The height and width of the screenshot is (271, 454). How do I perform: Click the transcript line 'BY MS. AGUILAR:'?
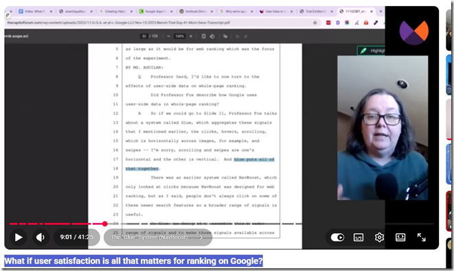click(x=144, y=67)
